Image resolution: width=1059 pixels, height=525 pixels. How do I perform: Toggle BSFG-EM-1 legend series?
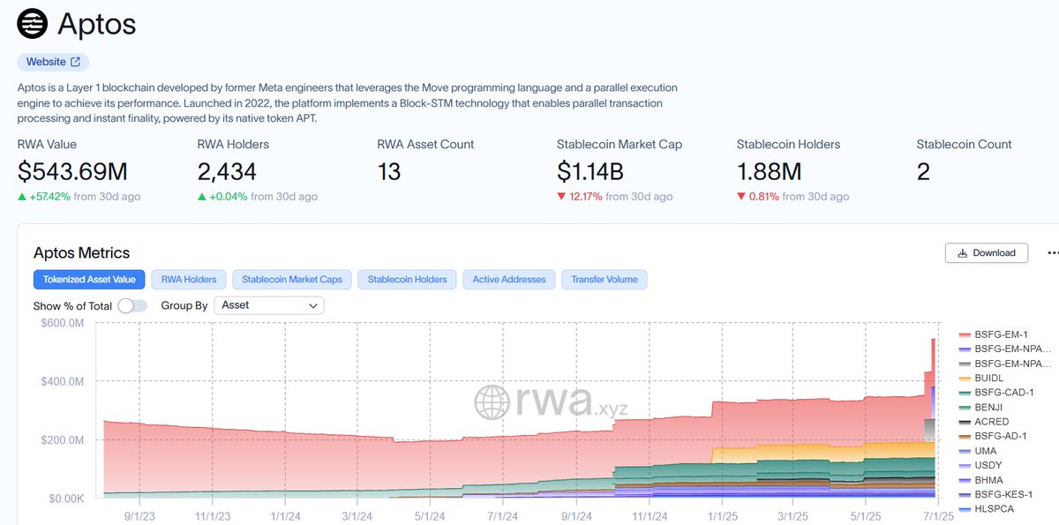click(993, 334)
